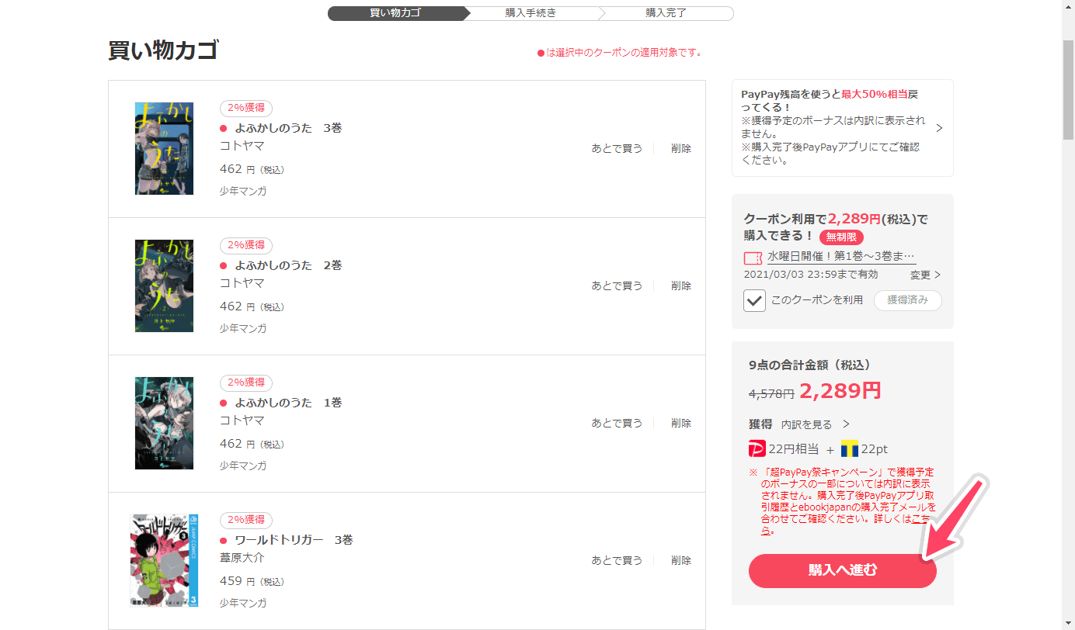The height and width of the screenshot is (630, 1075).
Task: Click the 無制限 badge
Action: pos(841,237)
